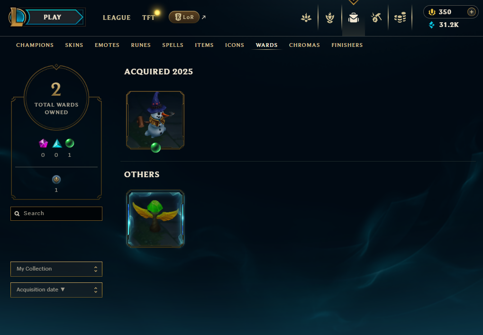Open the Store coins icon
Viewport: 483px width, 335px height.
(400, 18)
